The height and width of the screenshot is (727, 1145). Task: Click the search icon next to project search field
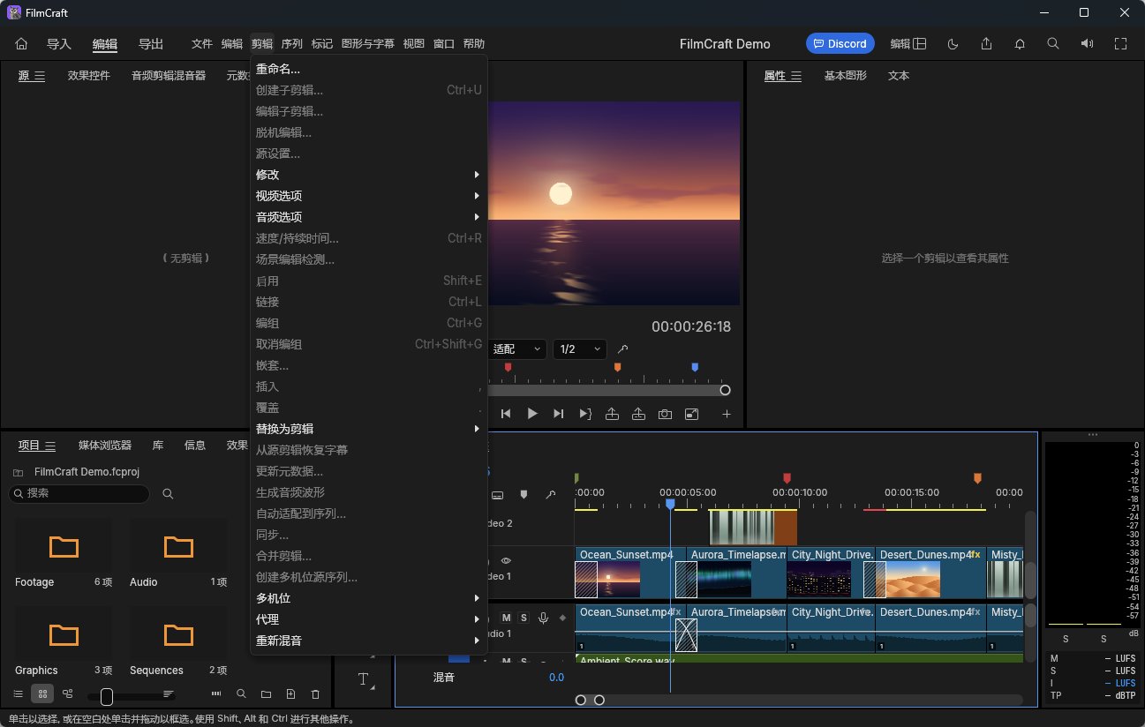point(168,493)
